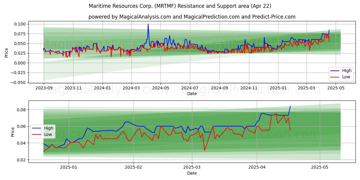Click top chart x-axis label '2024-05'
The height and width of the screenshot is (180, 360).
[x=160, y=88]
